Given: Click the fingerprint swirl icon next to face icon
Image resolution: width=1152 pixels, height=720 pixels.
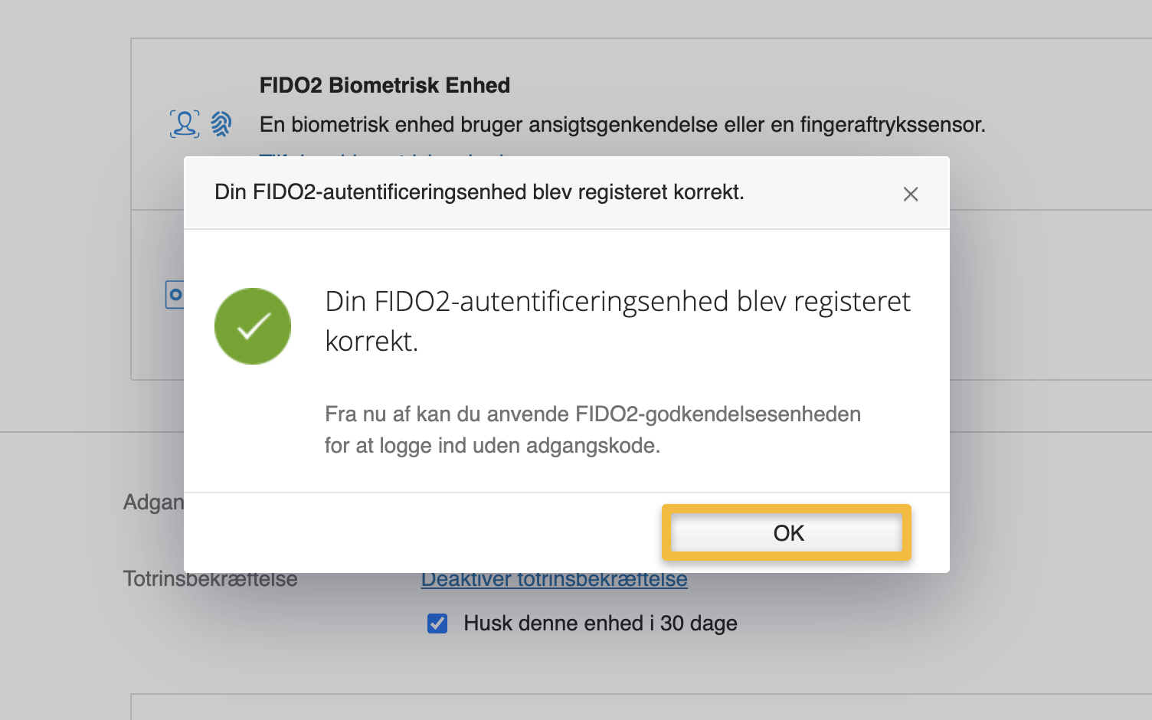Looking at the screenshot, I should tap(221, 123).
